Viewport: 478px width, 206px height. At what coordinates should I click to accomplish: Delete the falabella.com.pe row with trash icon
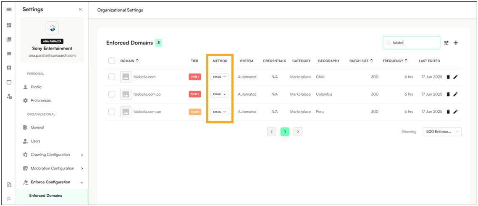pos(448,112)
